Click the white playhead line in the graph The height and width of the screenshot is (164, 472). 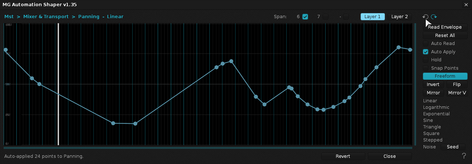[x=58, y=85]
